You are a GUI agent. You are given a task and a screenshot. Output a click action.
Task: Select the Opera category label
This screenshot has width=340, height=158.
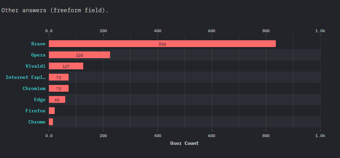click(38, 55)
